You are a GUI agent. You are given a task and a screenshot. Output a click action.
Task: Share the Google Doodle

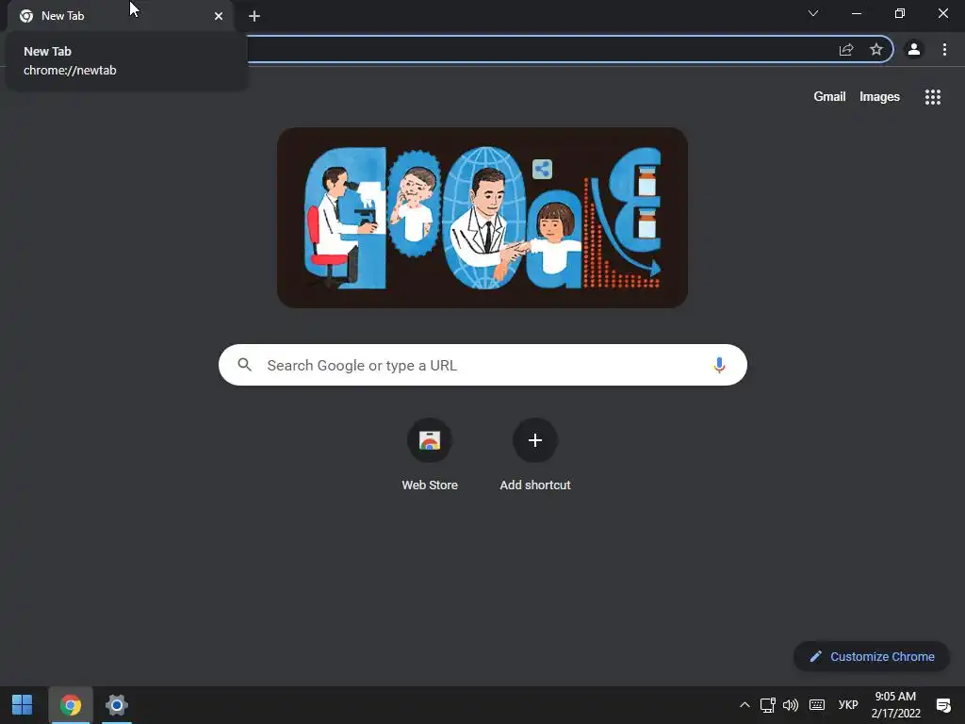542,169
